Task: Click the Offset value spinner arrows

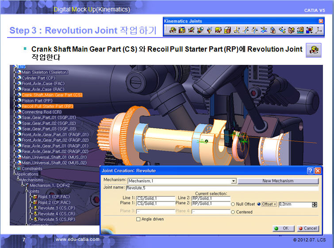Action: (315, 204)
